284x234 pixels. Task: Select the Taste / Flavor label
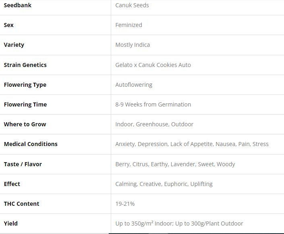click(x=23, y=164)
